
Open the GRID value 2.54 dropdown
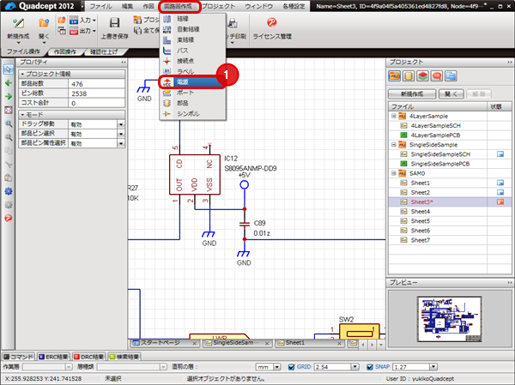(x=354, y=367)
